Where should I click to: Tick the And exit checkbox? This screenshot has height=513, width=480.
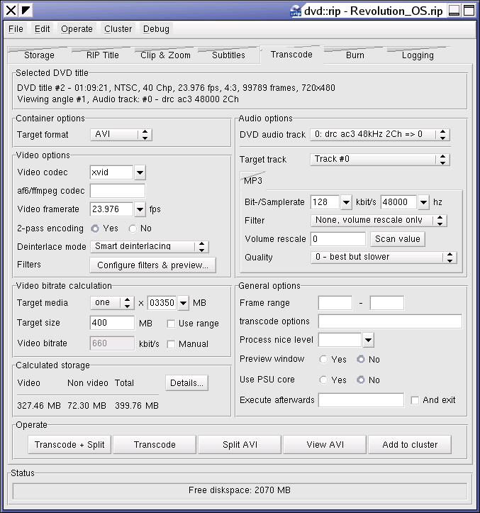(x=415, y=400)
